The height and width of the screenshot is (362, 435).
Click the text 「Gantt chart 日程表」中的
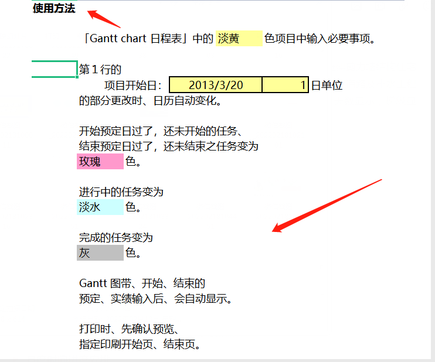tap(148, 38)
